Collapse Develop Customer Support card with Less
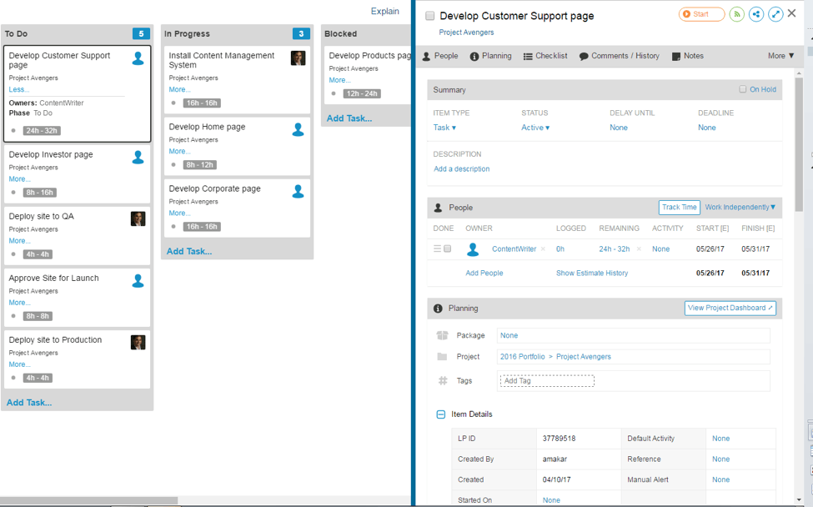Screen dimensions: 813x507 [x=18, y=89]
